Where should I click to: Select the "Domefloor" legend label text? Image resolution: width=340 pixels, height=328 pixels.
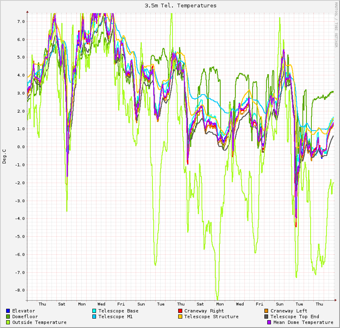pos(25,317)
